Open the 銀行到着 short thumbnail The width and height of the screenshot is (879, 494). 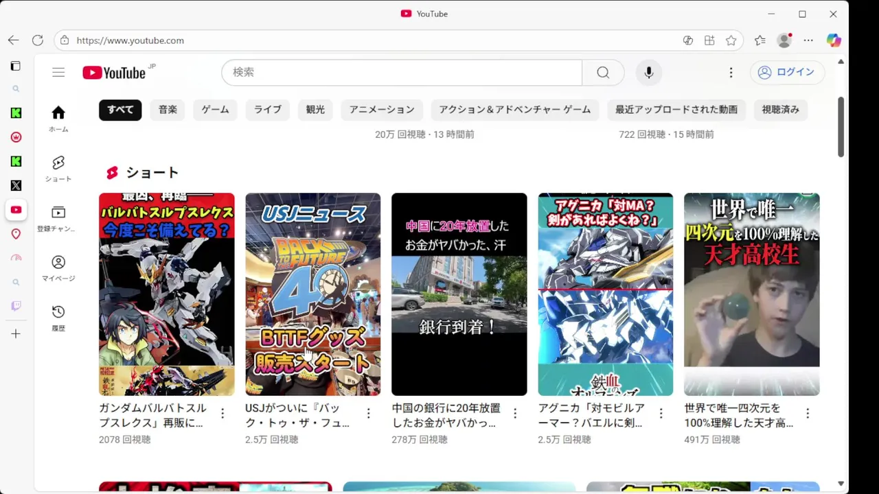point(459,294)
